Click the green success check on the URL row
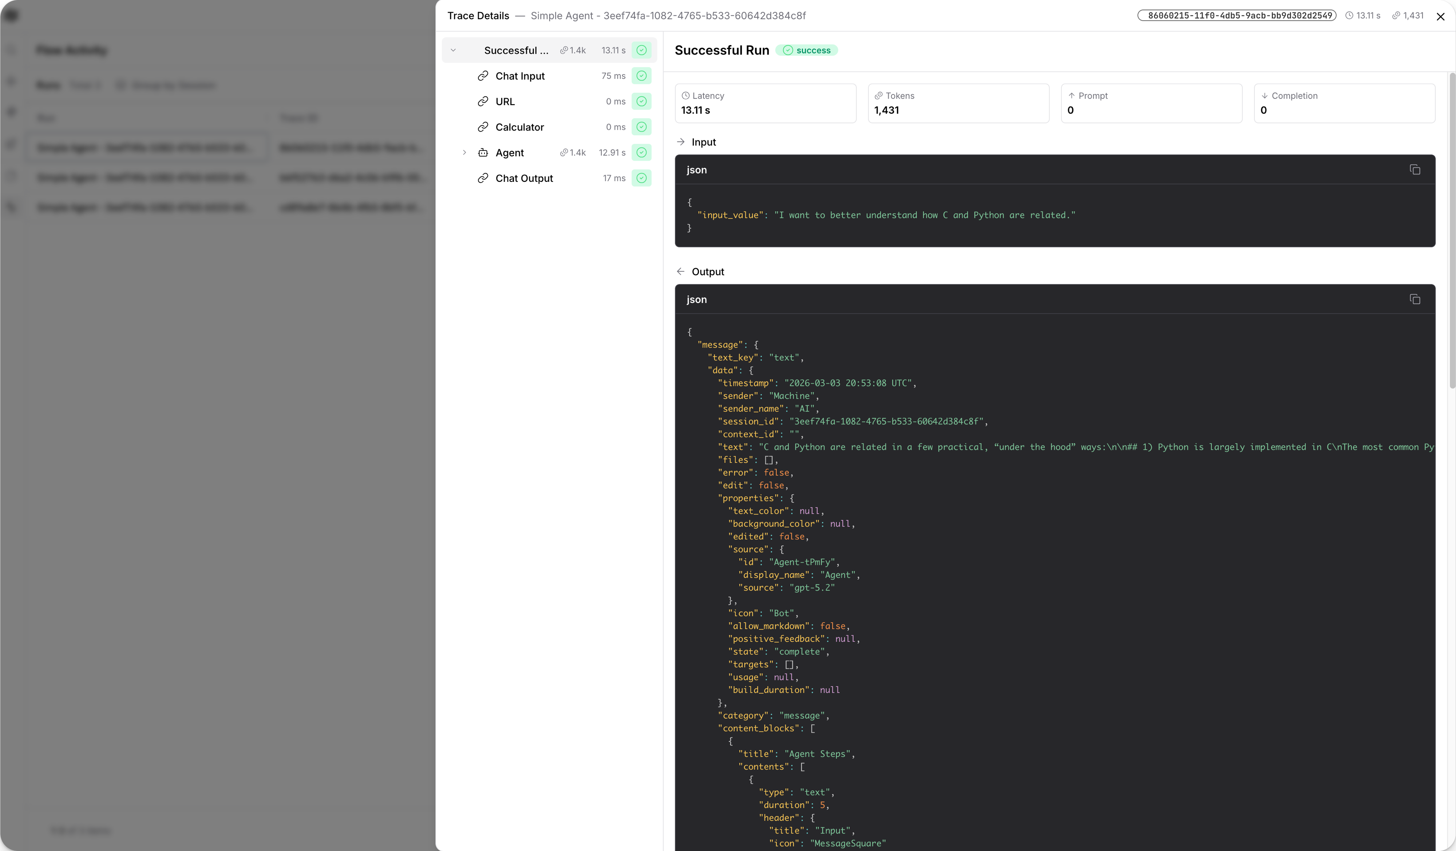The width and height of the screenshot is (1456, 851). (641, 101)
